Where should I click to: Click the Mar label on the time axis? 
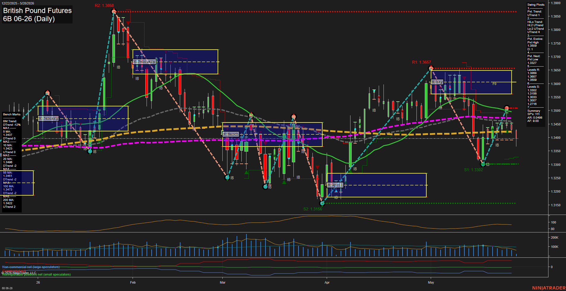pos(223,282)
